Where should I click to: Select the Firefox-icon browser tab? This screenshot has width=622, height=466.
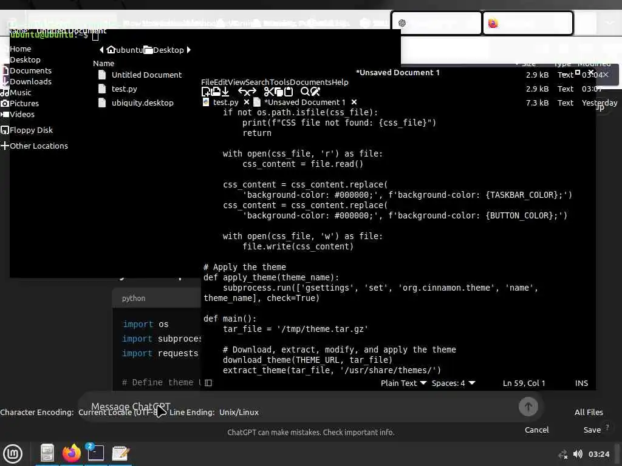528,23
